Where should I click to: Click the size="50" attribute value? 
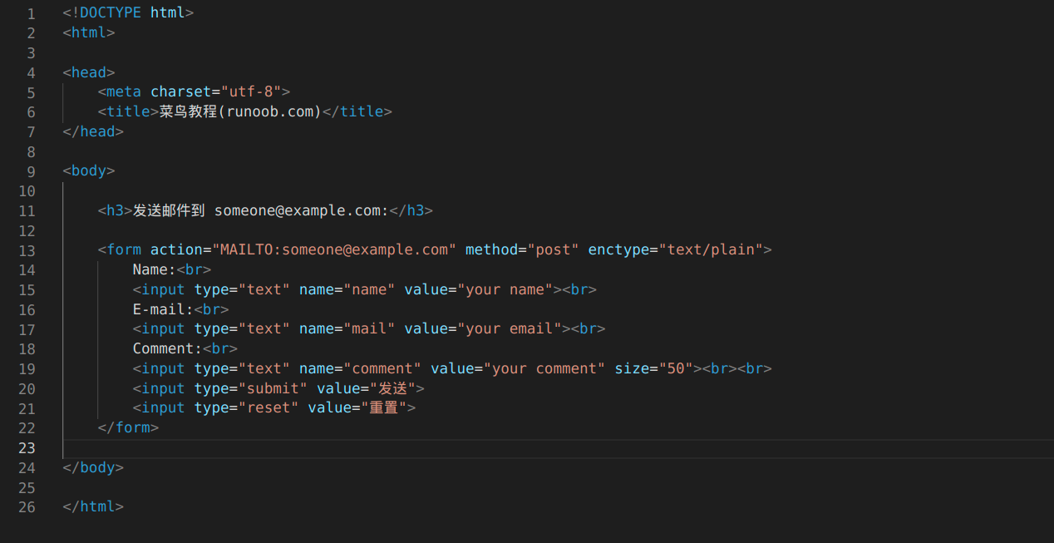click(675, 368)
